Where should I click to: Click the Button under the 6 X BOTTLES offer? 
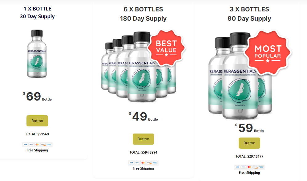tap(143, 139)
